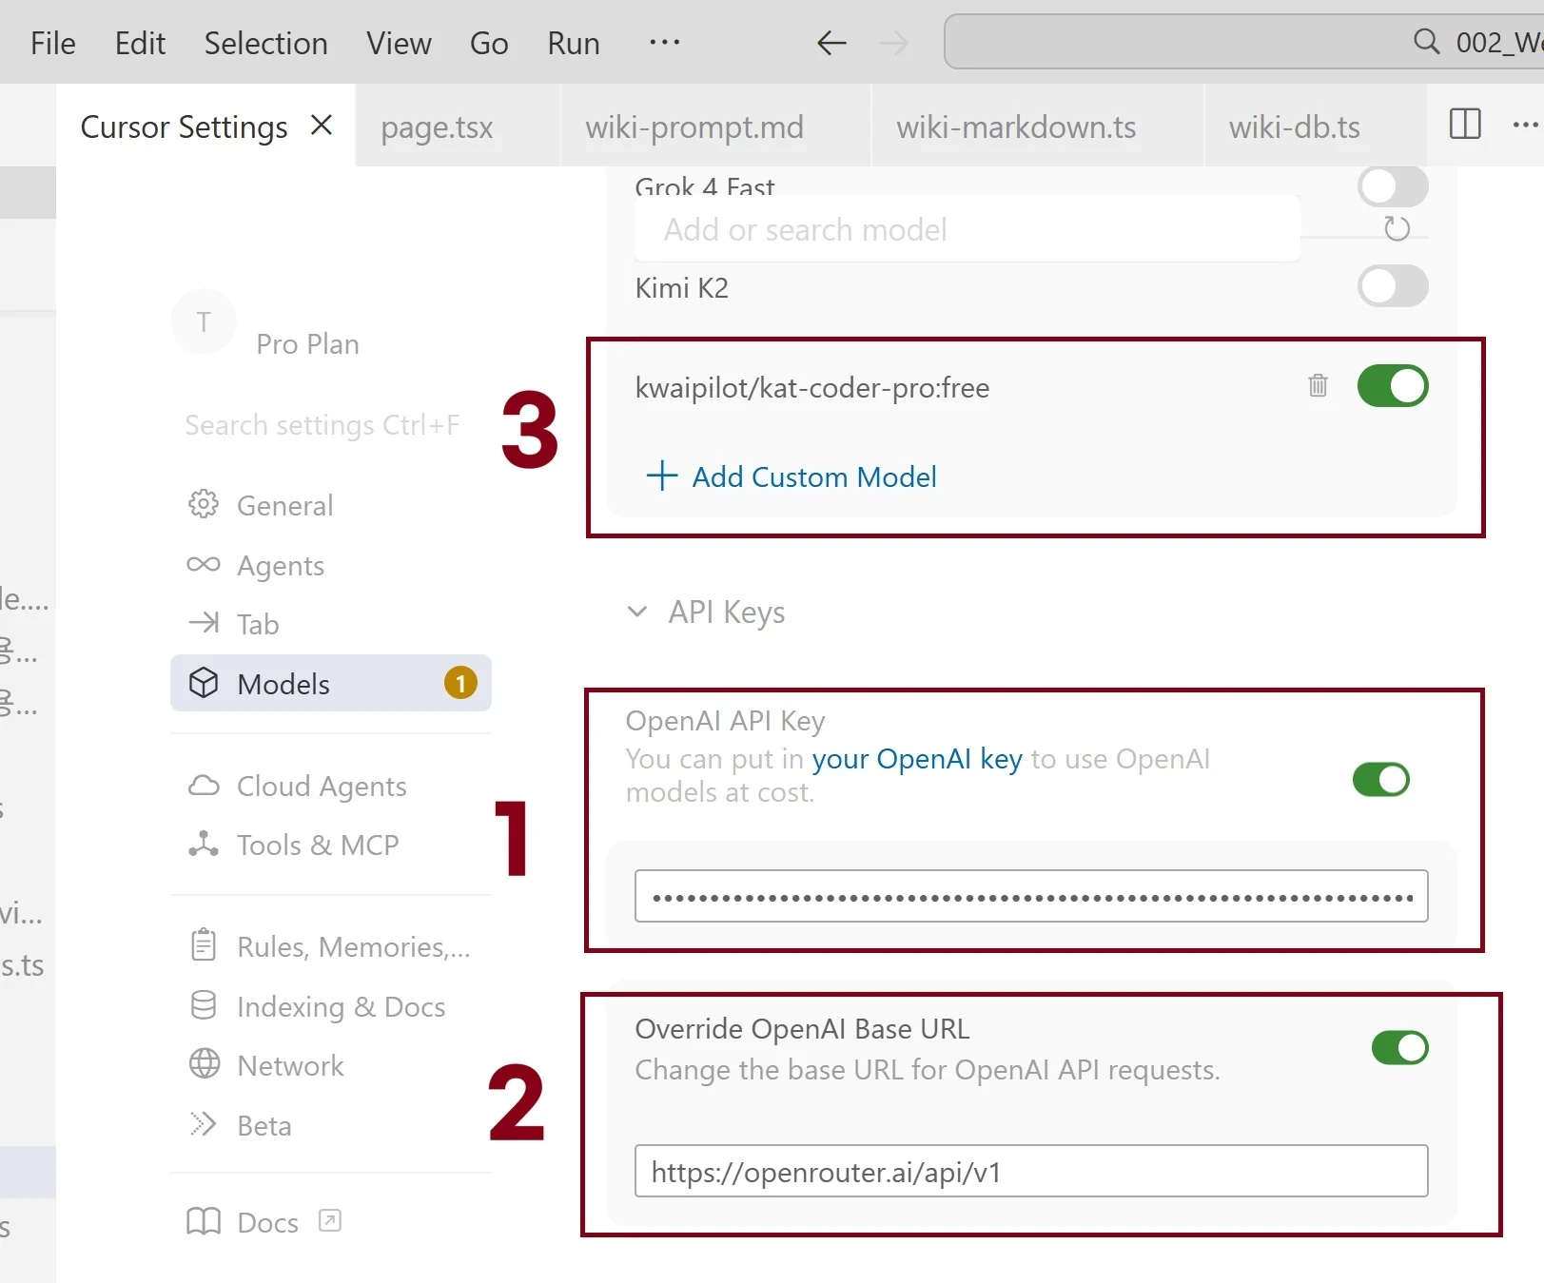Click the refresh models icon
Viewport: 1544px width, 1283px height.
[1397, 229]
